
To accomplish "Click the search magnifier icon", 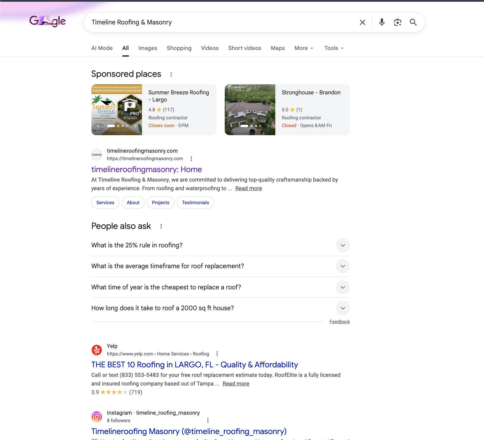I will [x=414, y=22].
